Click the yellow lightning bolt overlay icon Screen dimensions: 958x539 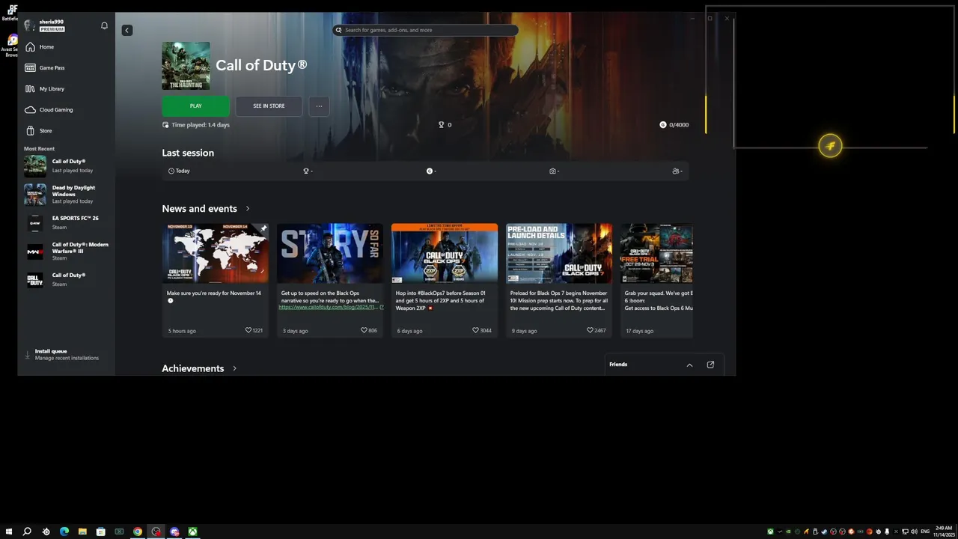click(x=830, y=146)
